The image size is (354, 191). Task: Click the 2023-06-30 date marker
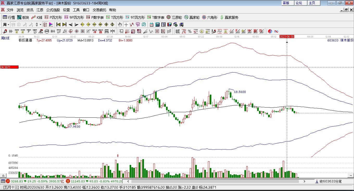[x=287, y=37]
